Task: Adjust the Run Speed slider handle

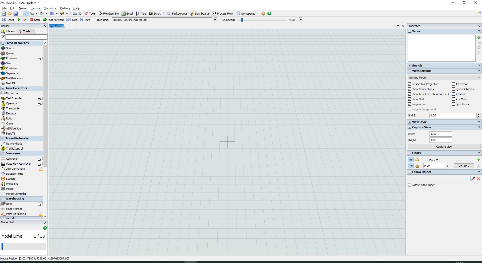Action: [x=242, y=20]
